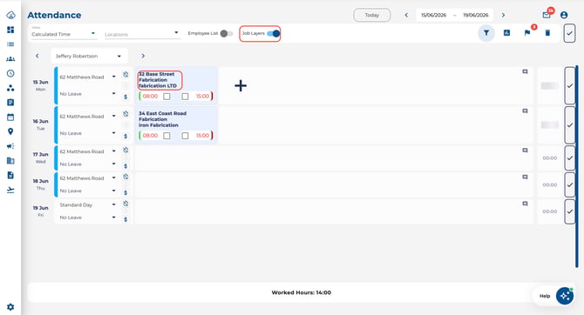The height and width of the screenshot is (315, 584).
Task: Click the map pin location sidebar icon
Action: 10,131
